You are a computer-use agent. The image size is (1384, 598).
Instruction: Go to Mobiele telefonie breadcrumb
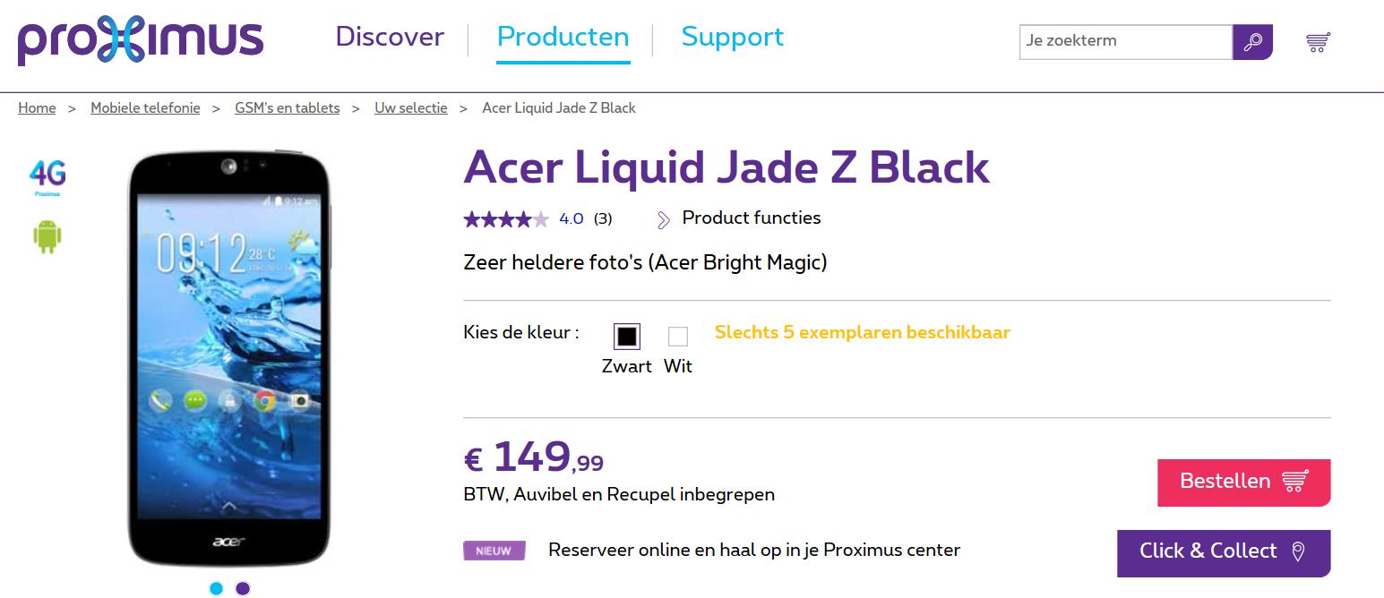point(145,108)
